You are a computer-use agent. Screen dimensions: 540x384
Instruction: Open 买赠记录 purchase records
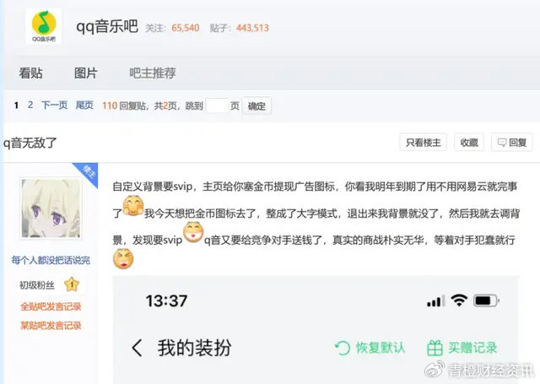472,348
